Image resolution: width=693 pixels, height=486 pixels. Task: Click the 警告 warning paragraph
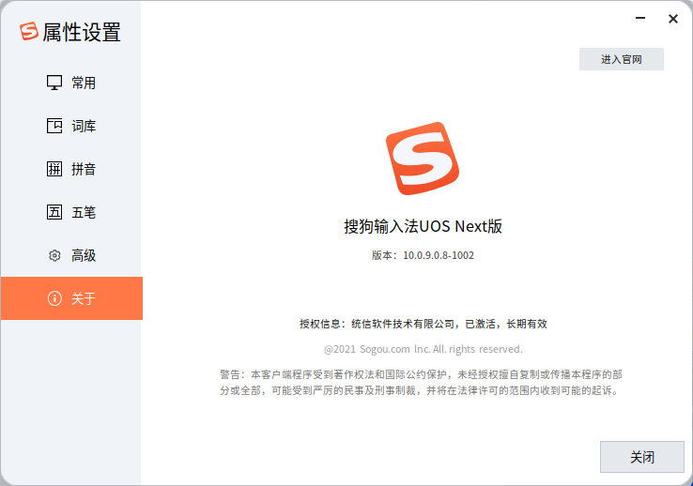[x=421, y=382]
